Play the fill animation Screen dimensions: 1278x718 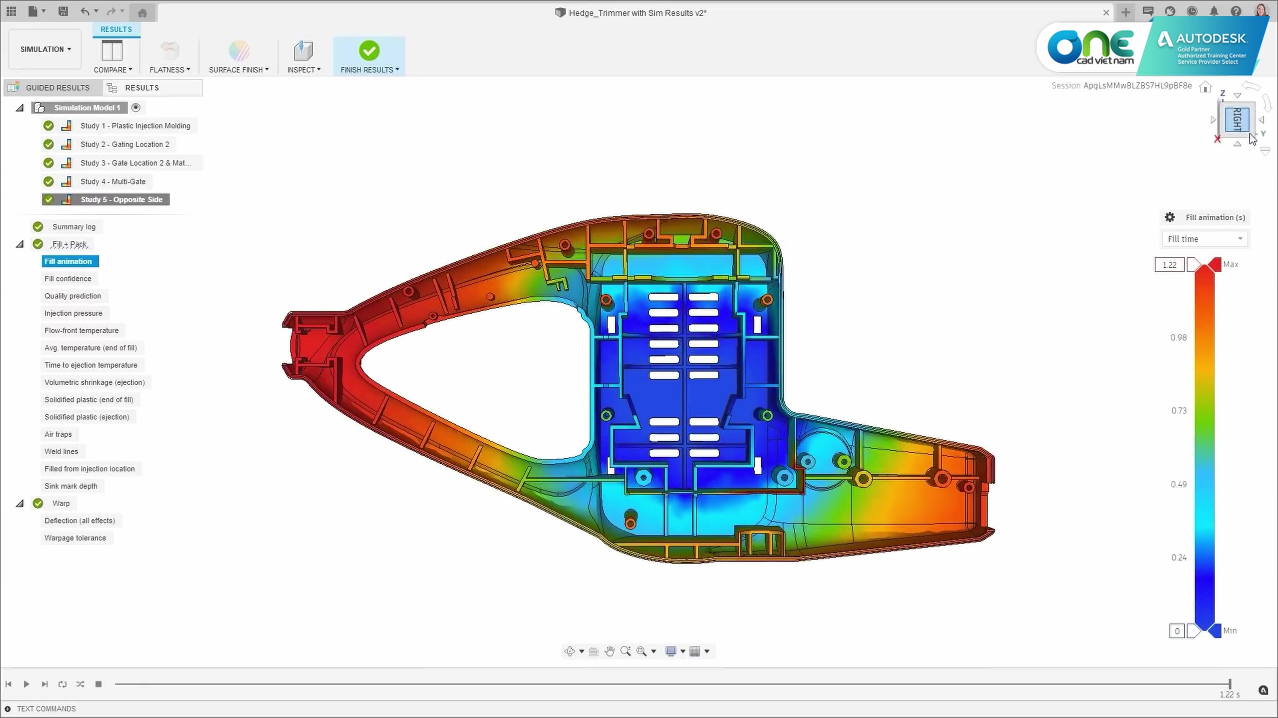pyautogui.click(x=26, y=684)
